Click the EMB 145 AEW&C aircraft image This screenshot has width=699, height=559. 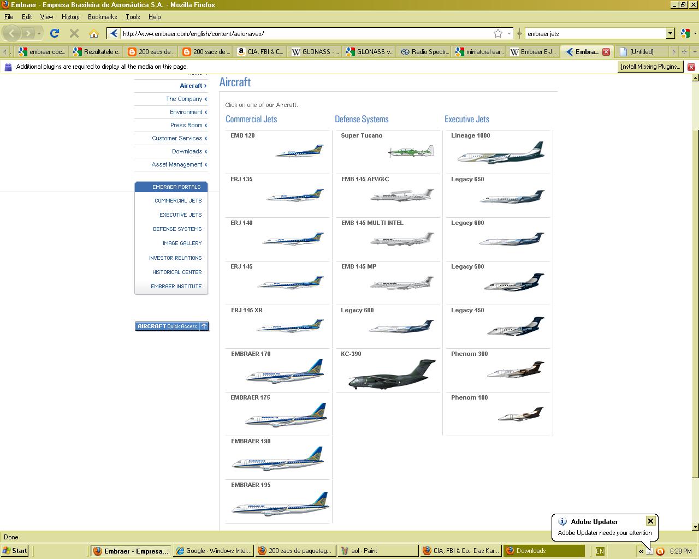click(402, 195)
